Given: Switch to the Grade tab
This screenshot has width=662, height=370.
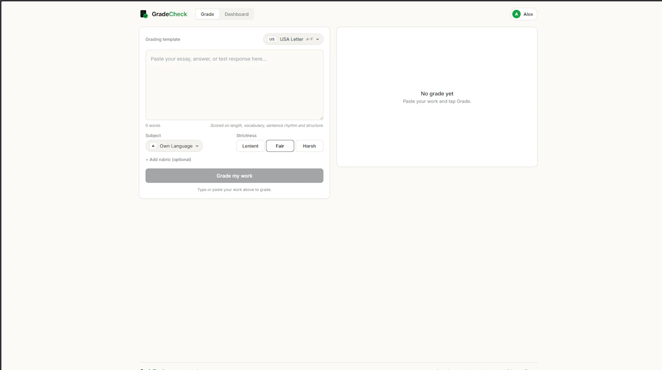Looking at the screenshot, I should pyautogui.click(x=207, y=14).
